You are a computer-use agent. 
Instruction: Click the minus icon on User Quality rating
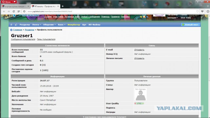[135, 104]
